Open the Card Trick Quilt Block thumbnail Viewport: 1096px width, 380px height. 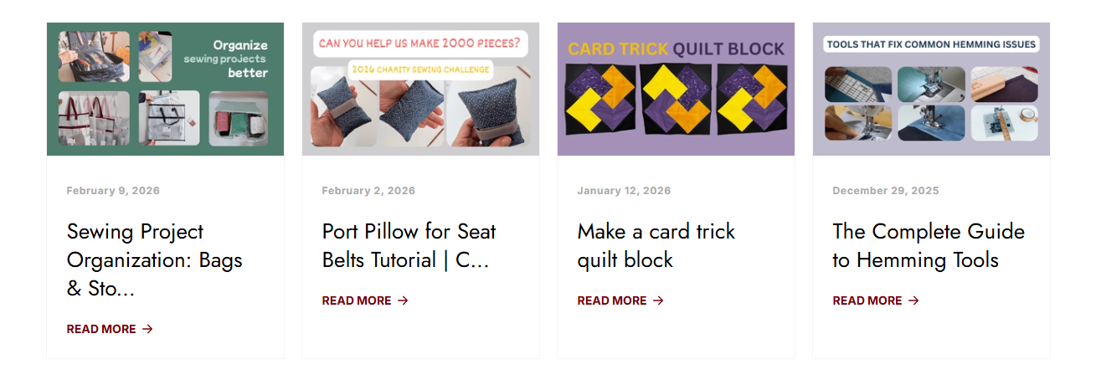(x=676, y=89)
